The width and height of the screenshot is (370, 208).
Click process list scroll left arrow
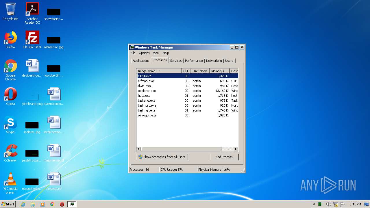click(139, 149)
